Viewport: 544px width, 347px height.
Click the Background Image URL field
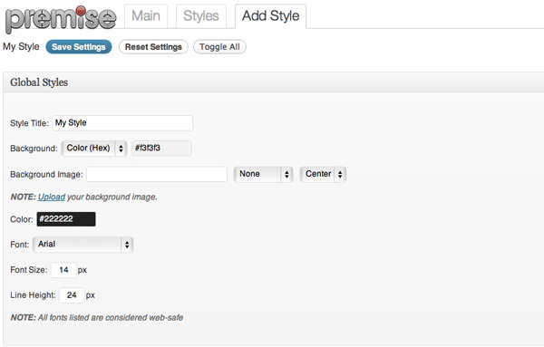click(x=157, y=174)
